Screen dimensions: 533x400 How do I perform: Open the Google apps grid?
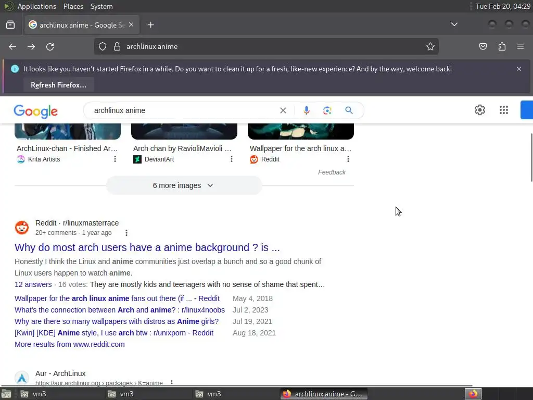[x=503, y=110]
